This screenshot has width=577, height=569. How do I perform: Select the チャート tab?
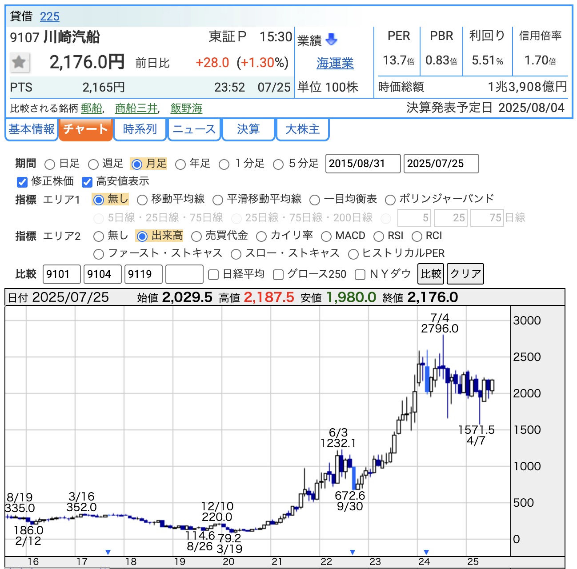point(85,129)
